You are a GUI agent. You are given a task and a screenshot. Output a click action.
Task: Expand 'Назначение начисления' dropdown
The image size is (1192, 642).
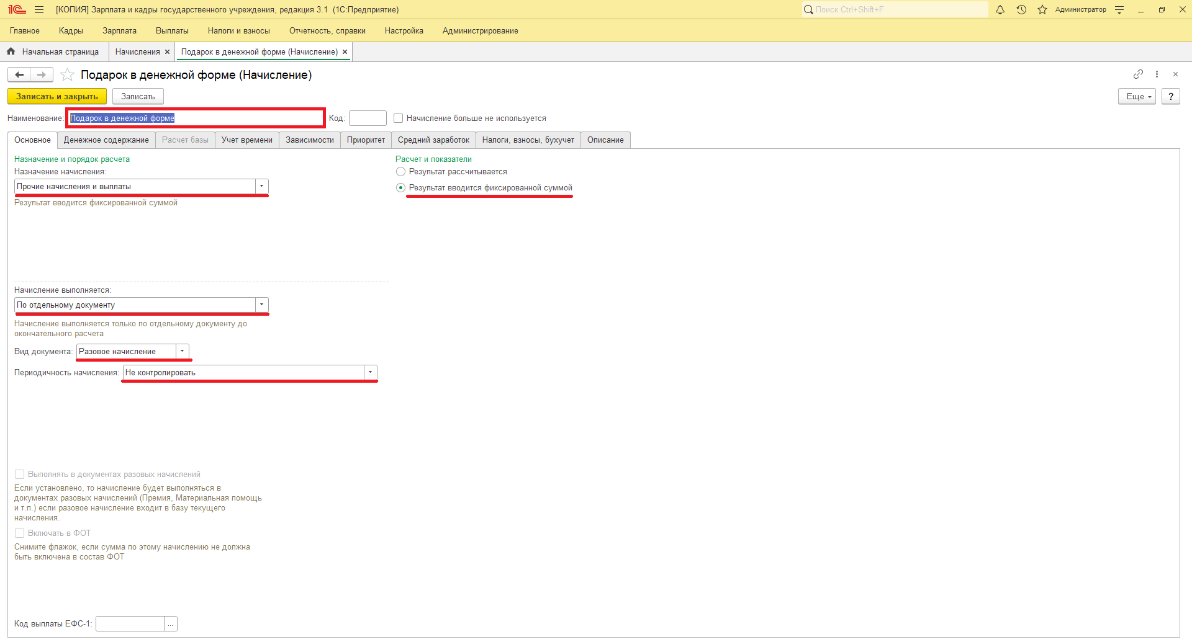262,187
